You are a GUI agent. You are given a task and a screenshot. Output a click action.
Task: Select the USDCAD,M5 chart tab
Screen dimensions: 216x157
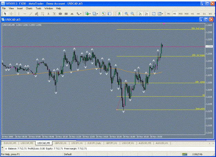click(44, 143)
